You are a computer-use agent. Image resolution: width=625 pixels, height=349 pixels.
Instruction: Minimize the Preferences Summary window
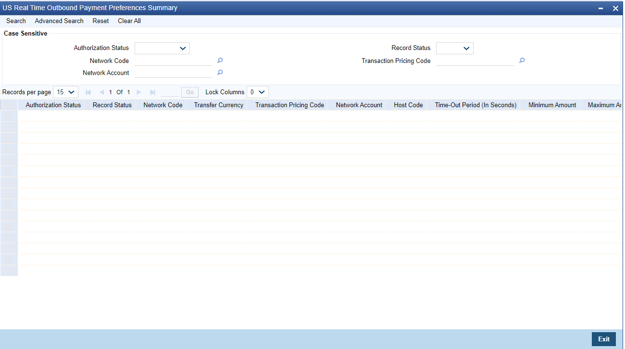601,8
